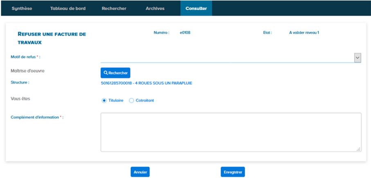Click the magnifier icon in Rechercher button

coord(106,73)
